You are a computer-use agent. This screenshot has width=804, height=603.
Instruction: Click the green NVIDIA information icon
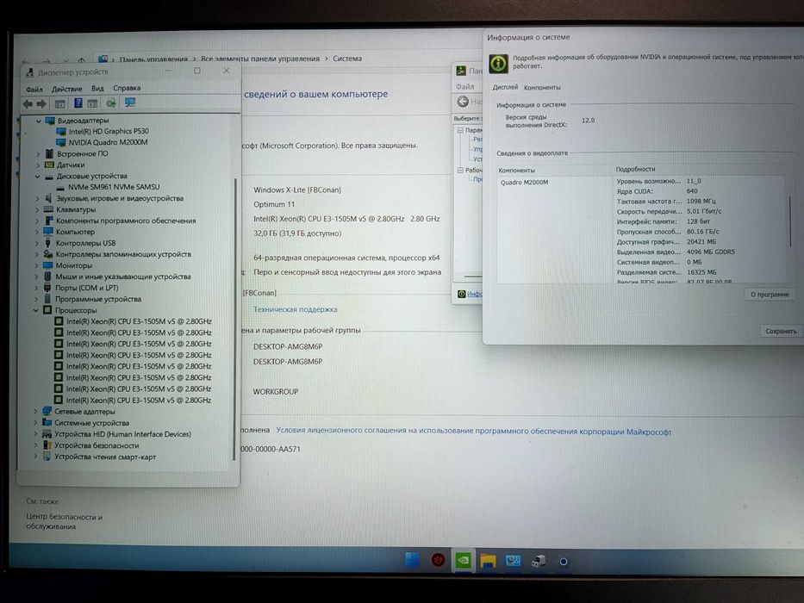(498, 64)
